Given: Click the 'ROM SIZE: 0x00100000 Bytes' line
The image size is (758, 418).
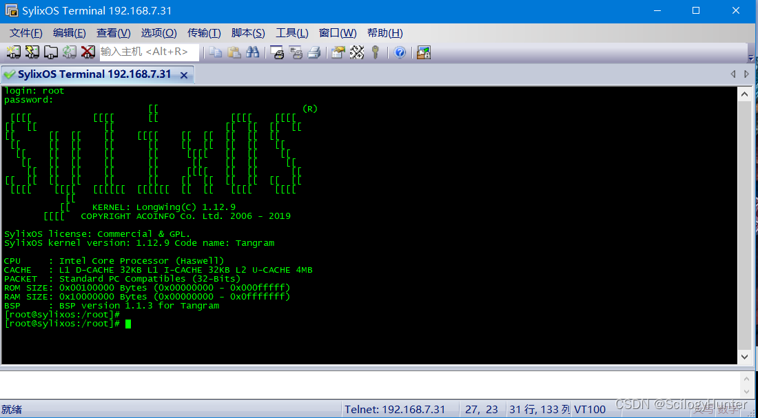Looking at the screenshot, I should (x=147, y=288).
